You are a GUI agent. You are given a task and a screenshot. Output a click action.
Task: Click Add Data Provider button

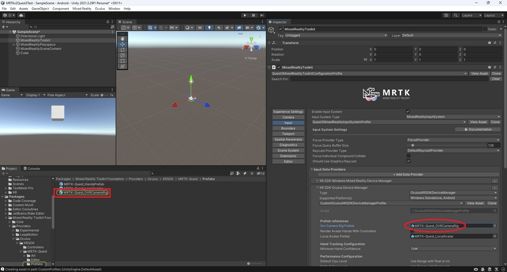click(x=408, y=174)
